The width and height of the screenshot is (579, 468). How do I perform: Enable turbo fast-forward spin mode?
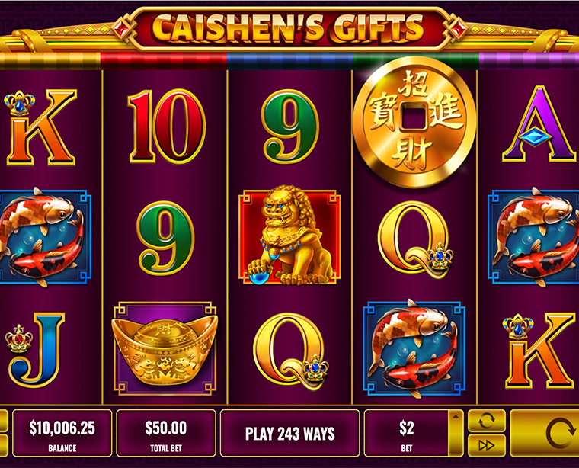[487, 445]
